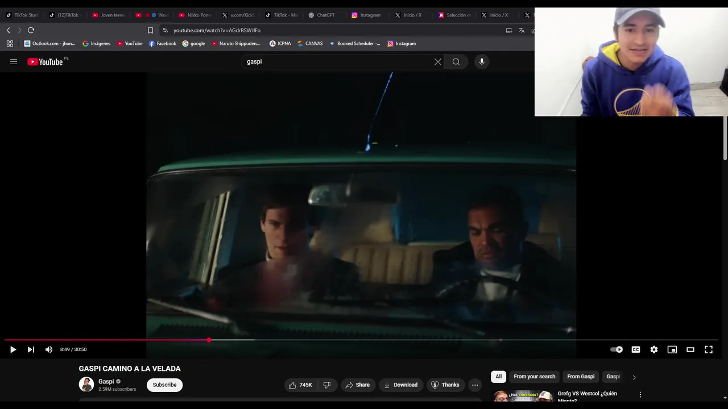Seek on the red video progress bar
Screen dimensions: 728x409
(107, 340)
